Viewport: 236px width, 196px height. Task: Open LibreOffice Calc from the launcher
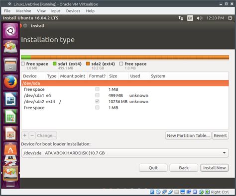click(x=10, y=116)
